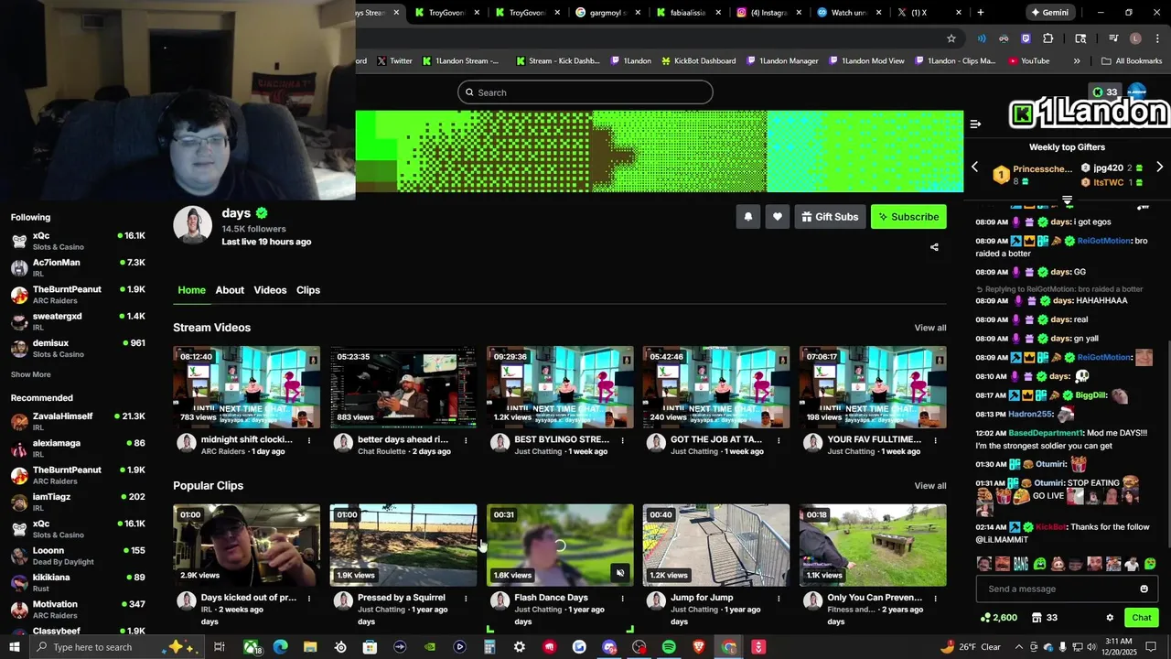View all Stream Videos

click(x=930, y=328)
